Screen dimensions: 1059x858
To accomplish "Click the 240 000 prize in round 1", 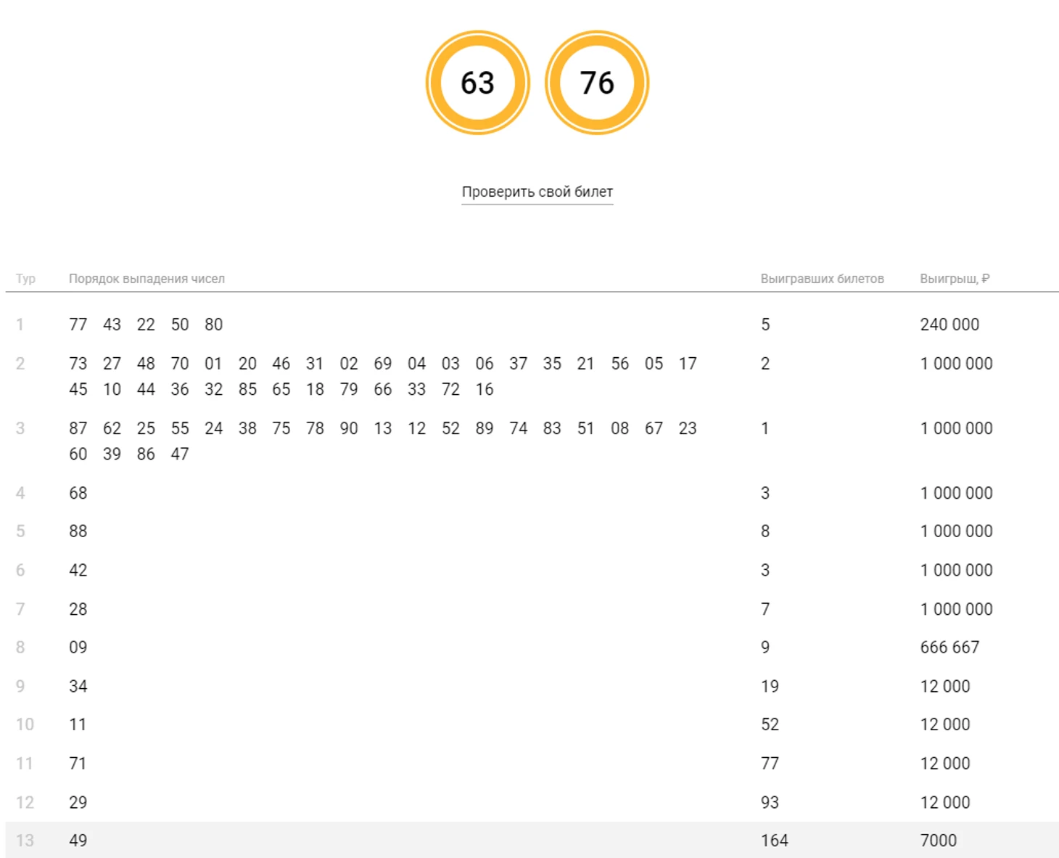I will [x=949, y=324].
